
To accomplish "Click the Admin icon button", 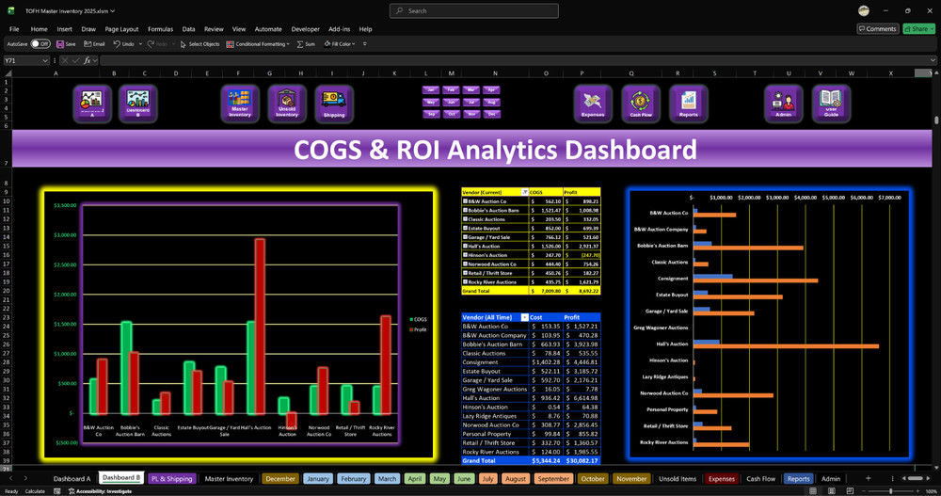I will point(783,103).
